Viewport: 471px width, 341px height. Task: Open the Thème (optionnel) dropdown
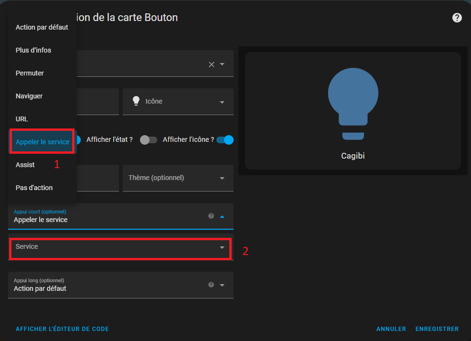point(222,178)
